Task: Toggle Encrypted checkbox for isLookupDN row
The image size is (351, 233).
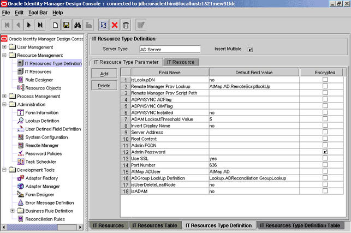Action: [x=325, y=80]
